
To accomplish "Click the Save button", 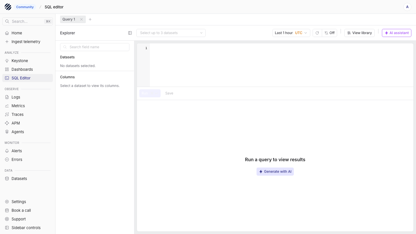I will pos(169,93).
